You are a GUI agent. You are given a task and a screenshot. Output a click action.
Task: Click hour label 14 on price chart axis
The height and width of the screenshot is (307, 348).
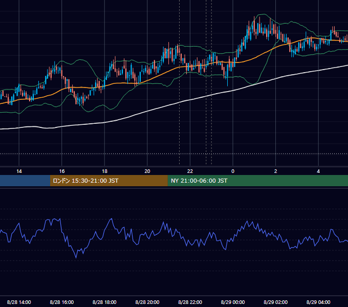point(19,171)
